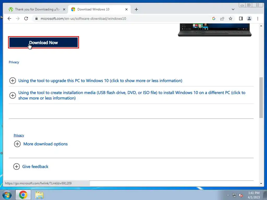Expand the Give feedback section
The image size is (267, 200).
[31, 166]
